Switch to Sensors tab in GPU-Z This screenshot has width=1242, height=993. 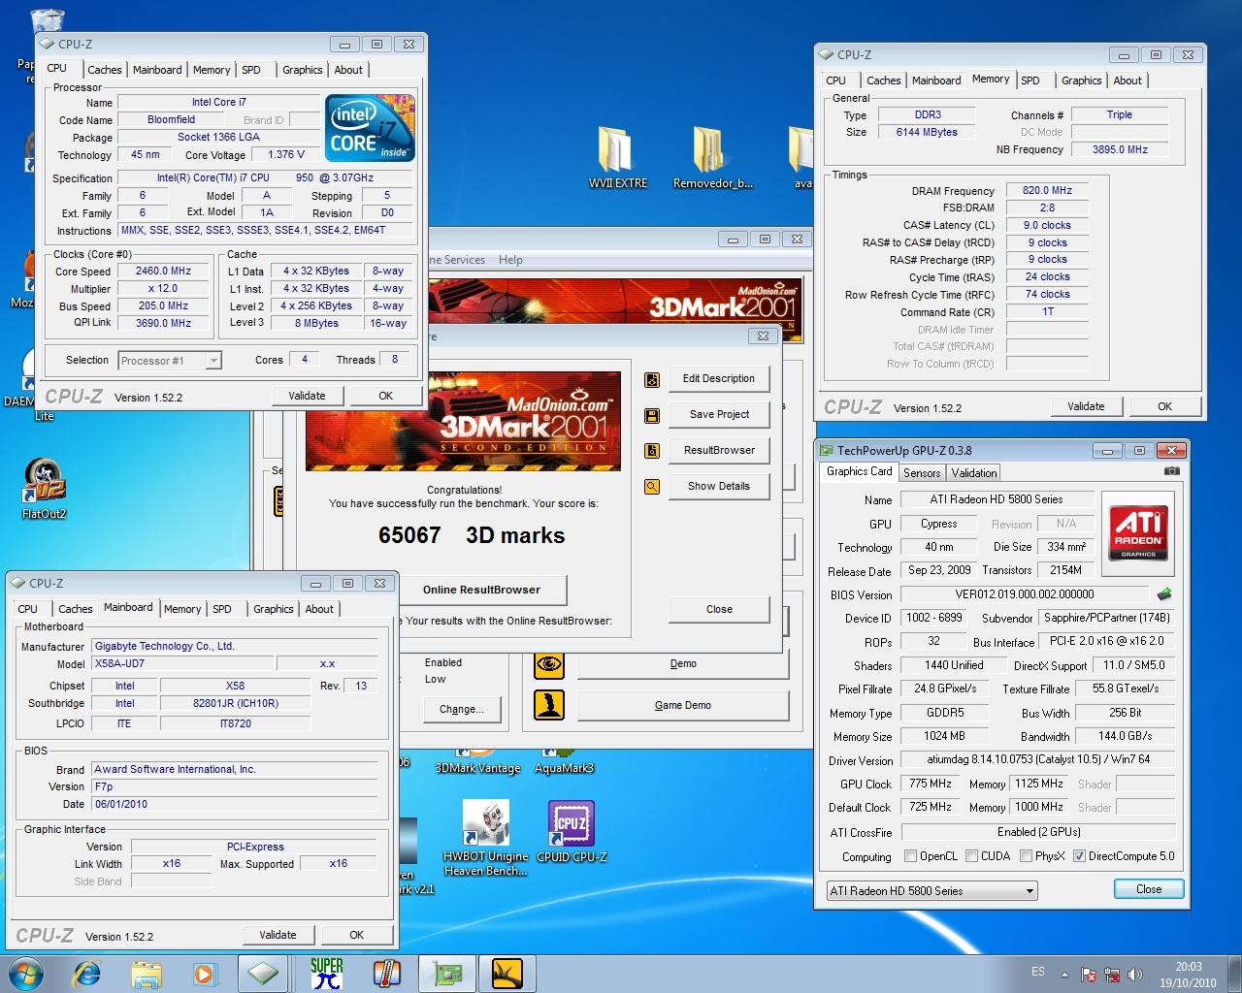click(x=922, y=473)
